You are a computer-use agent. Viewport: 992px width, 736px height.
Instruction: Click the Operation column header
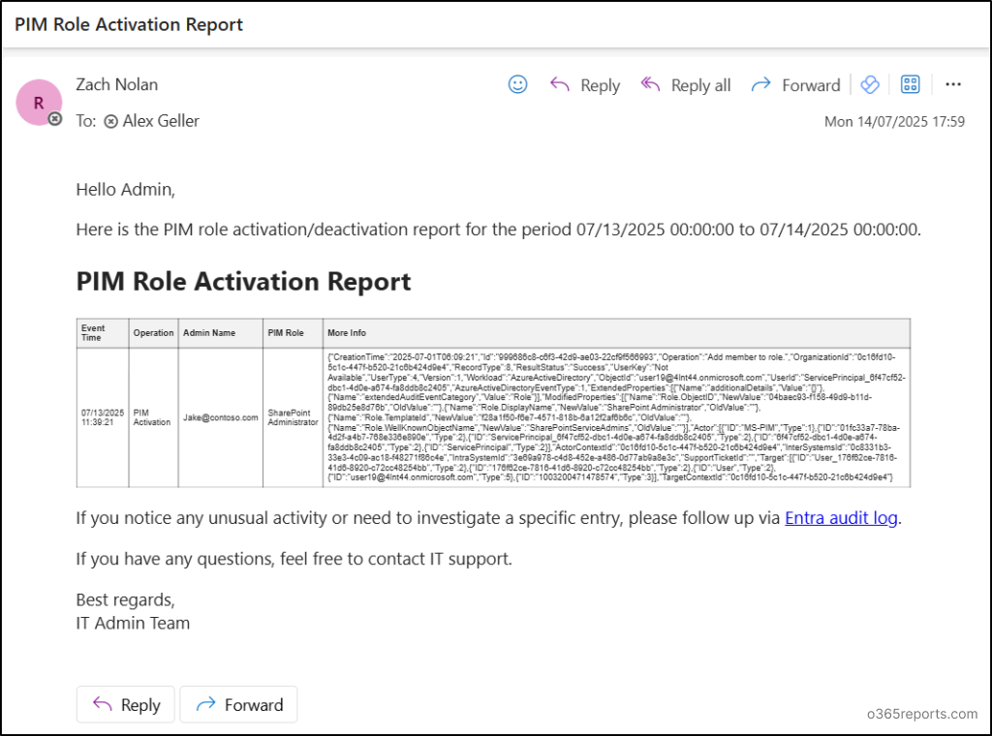[x=153, y=332]
